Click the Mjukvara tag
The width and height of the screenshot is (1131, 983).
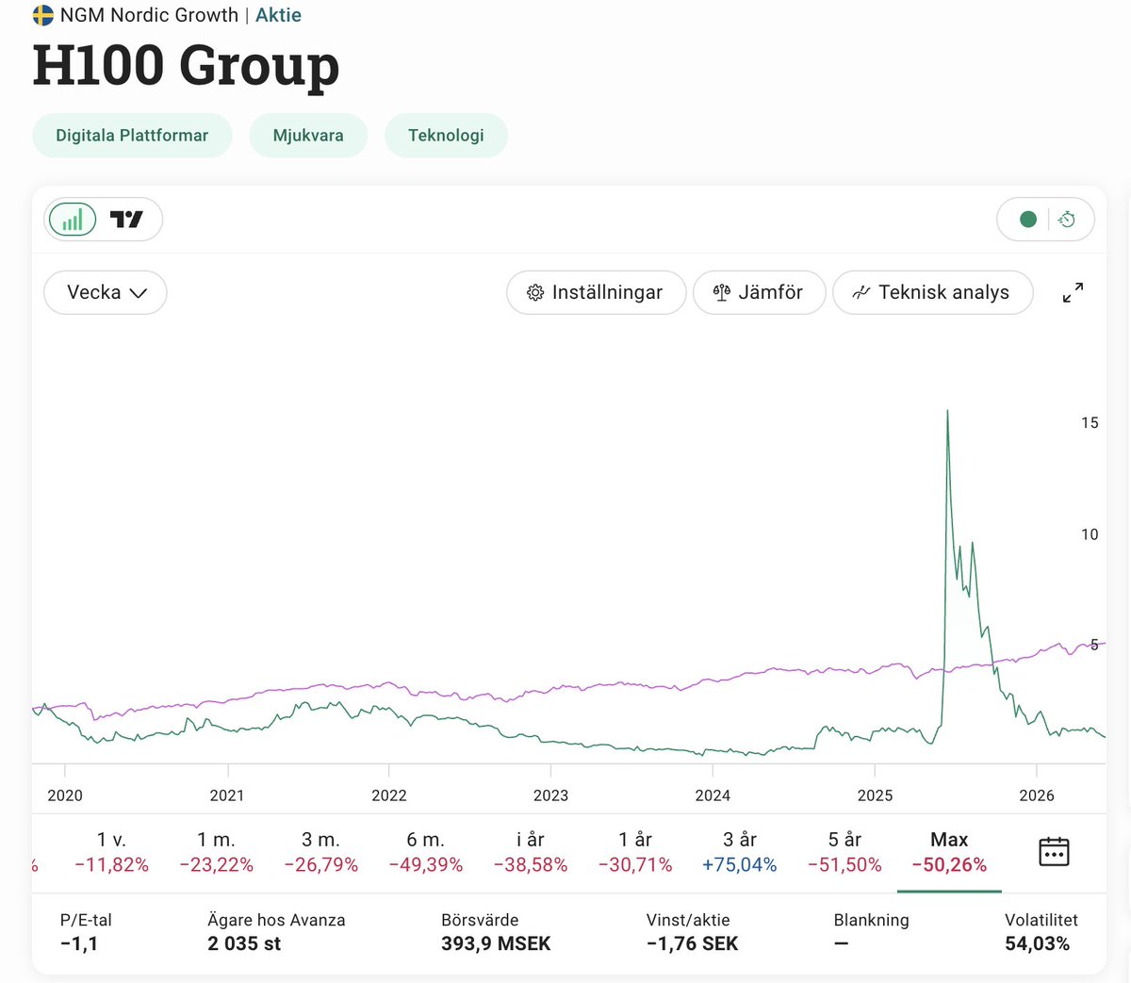[x=308, y=136]
